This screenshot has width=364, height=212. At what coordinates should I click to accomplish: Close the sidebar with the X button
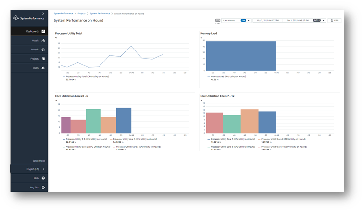[x=43, y=13]
